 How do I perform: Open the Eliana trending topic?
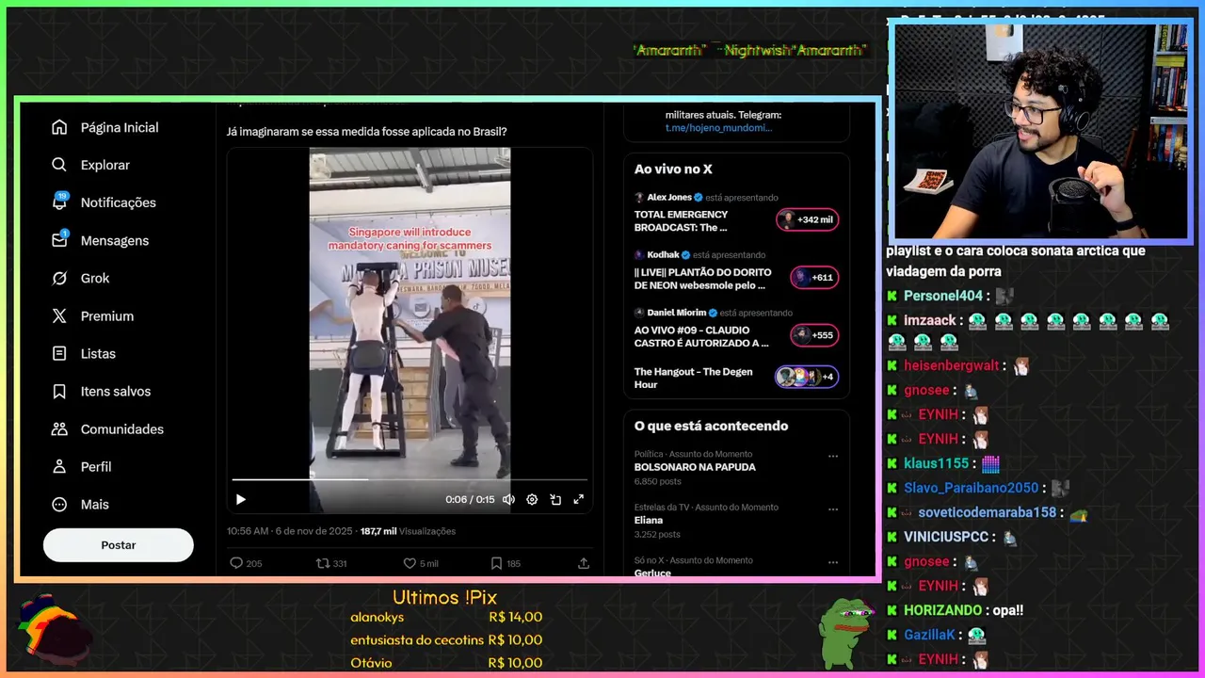[x=649, y=520]
